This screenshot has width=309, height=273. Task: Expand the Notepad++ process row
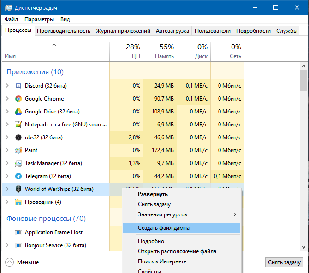(7, 124)
